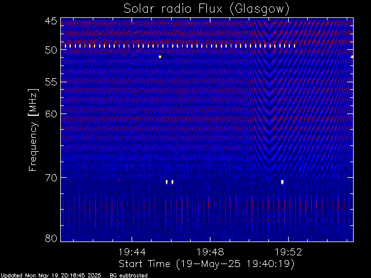This screenshot has height=278, width=371.
Task: Click the 50 frequency tick label
Action: (x=51, y=50)
